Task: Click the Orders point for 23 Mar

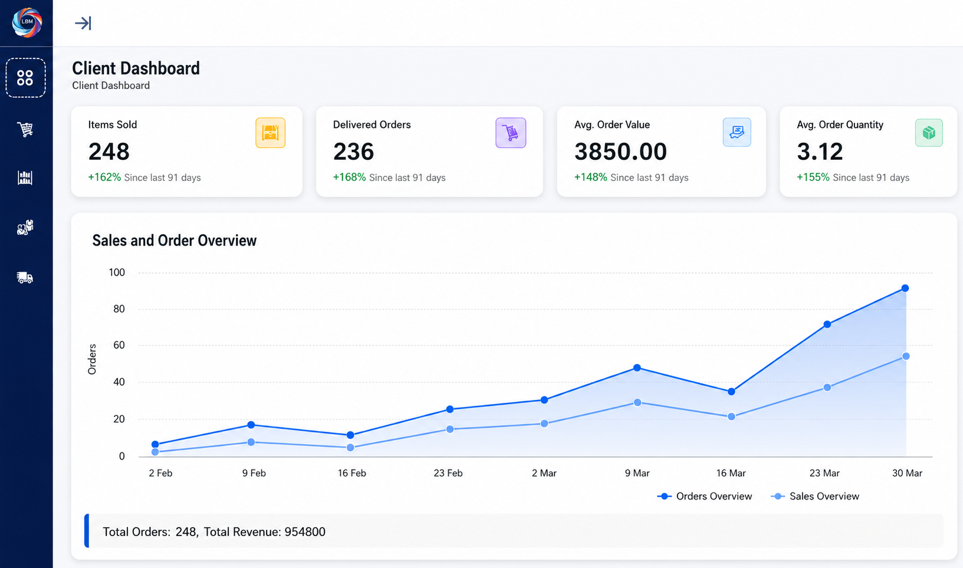Action: coord(827,324)
